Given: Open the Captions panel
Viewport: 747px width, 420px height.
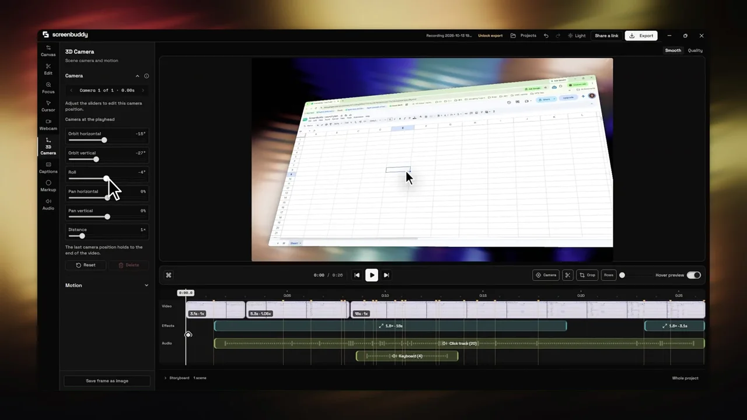Looking at the screenshot, I should 48,168.
